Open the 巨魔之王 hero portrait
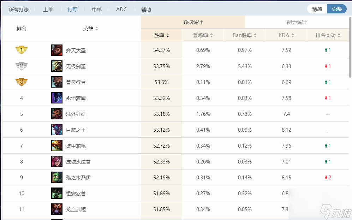This screenshot has height=220, width=352. [x=57, y=130]
